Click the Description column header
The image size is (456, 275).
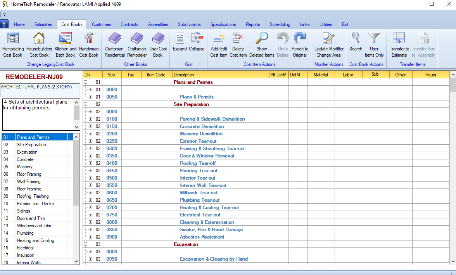coord(220,75)
